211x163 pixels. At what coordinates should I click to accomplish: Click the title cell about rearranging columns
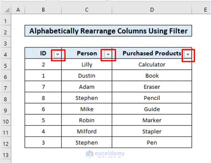108,31
